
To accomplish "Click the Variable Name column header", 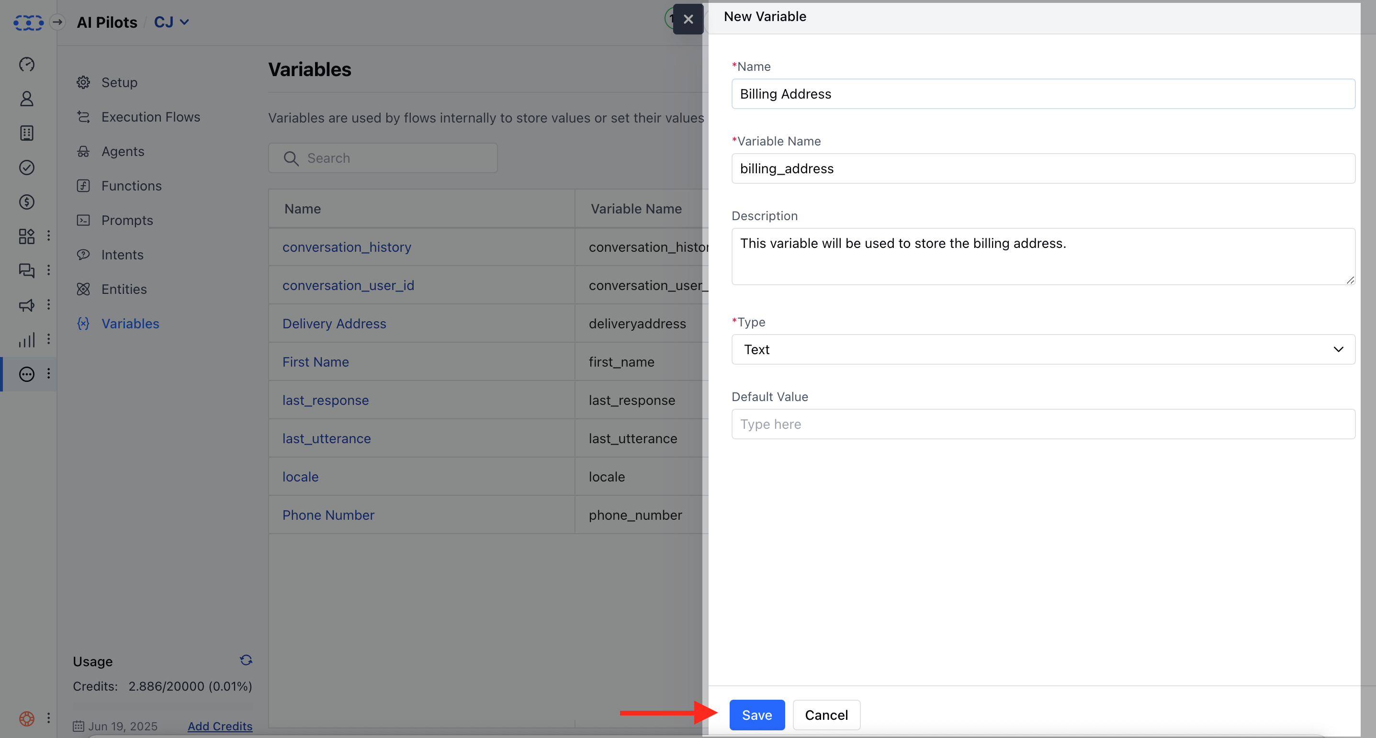I will point(636,209).
